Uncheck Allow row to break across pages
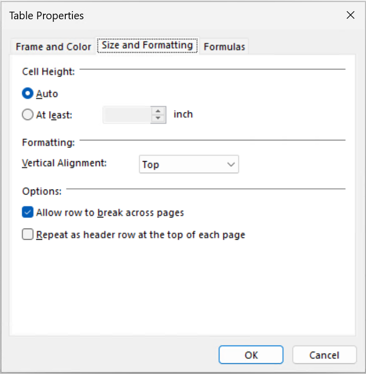 [28, 212]
